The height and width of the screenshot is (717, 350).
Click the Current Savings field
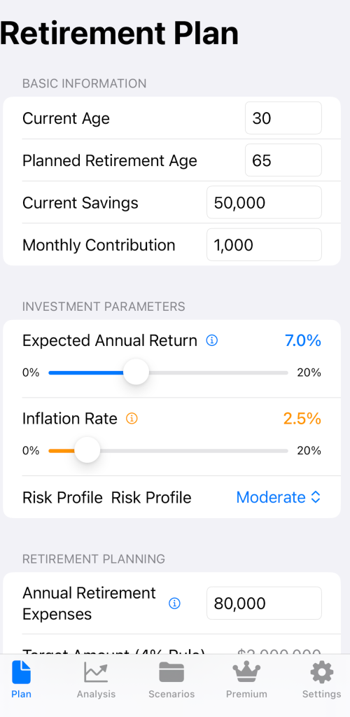pos(264,202)
